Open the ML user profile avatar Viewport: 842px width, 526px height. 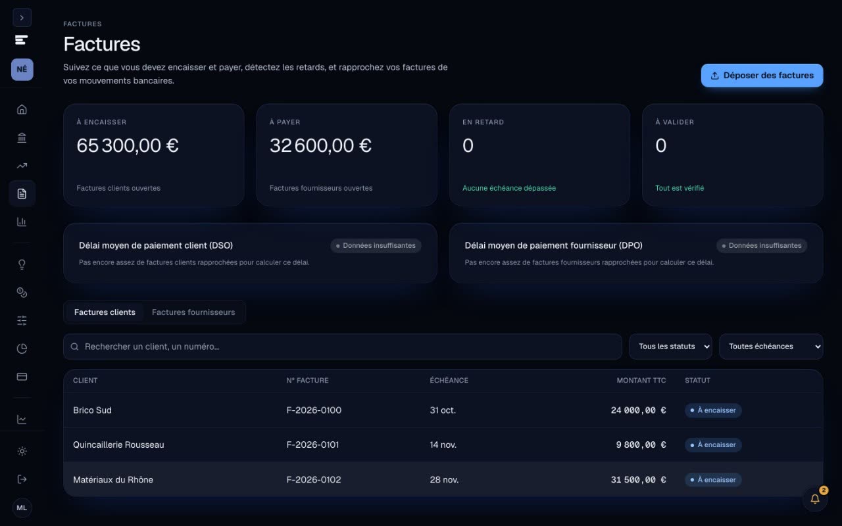click(22, 508)
